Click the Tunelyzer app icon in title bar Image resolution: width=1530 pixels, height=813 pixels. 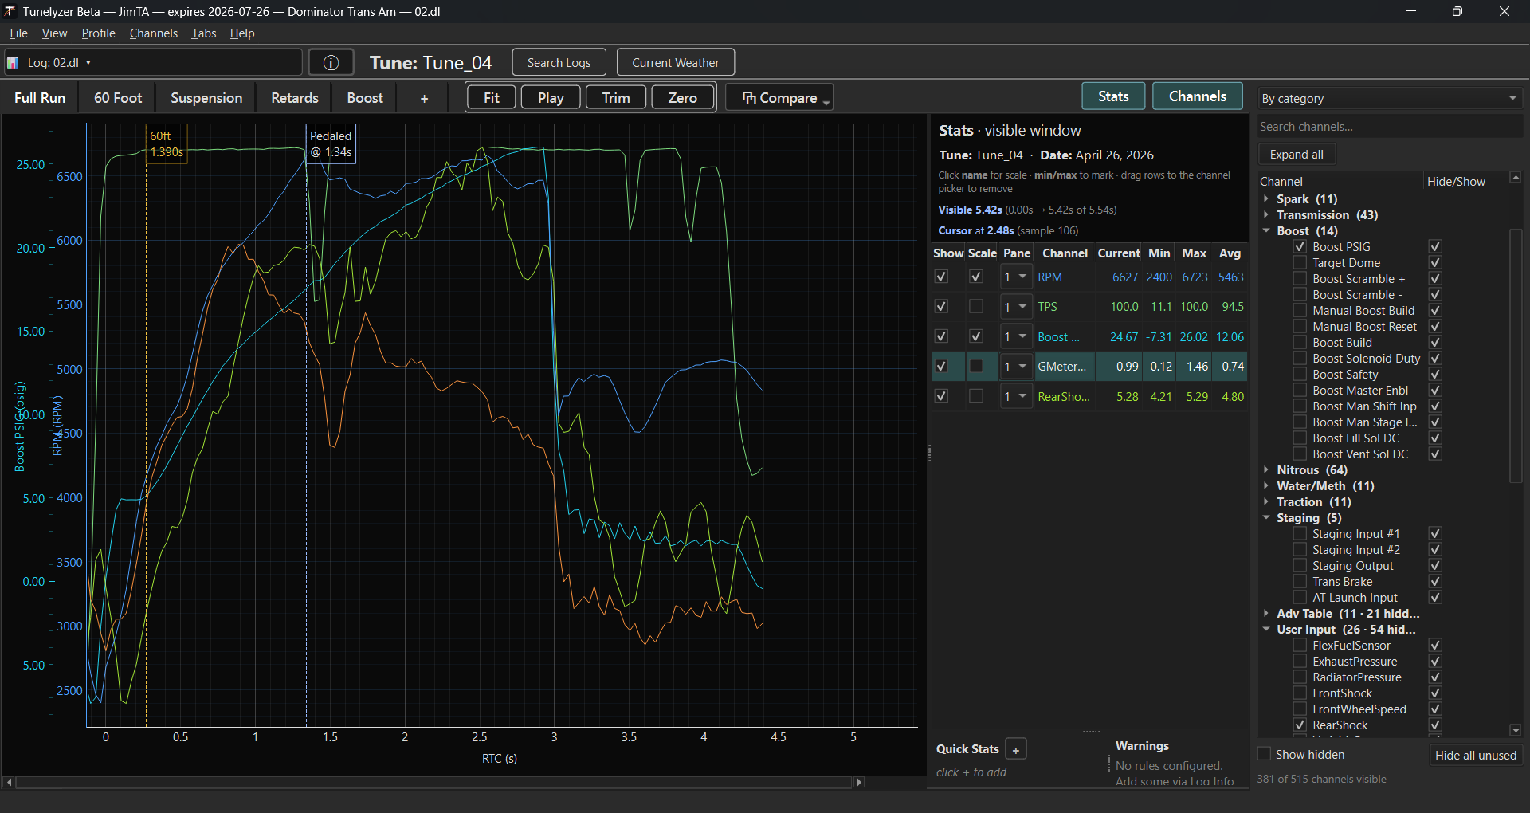click(x=9, y=11)
